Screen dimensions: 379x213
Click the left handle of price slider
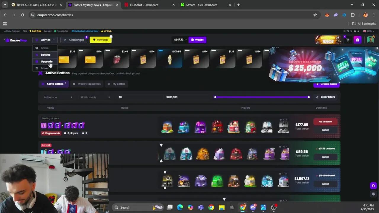215,97
